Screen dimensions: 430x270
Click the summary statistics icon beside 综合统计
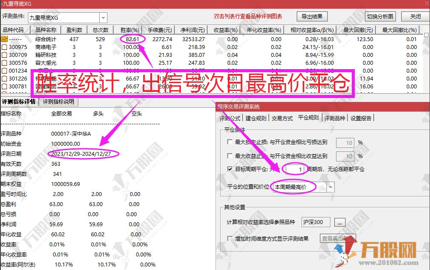tap(4, 39)
